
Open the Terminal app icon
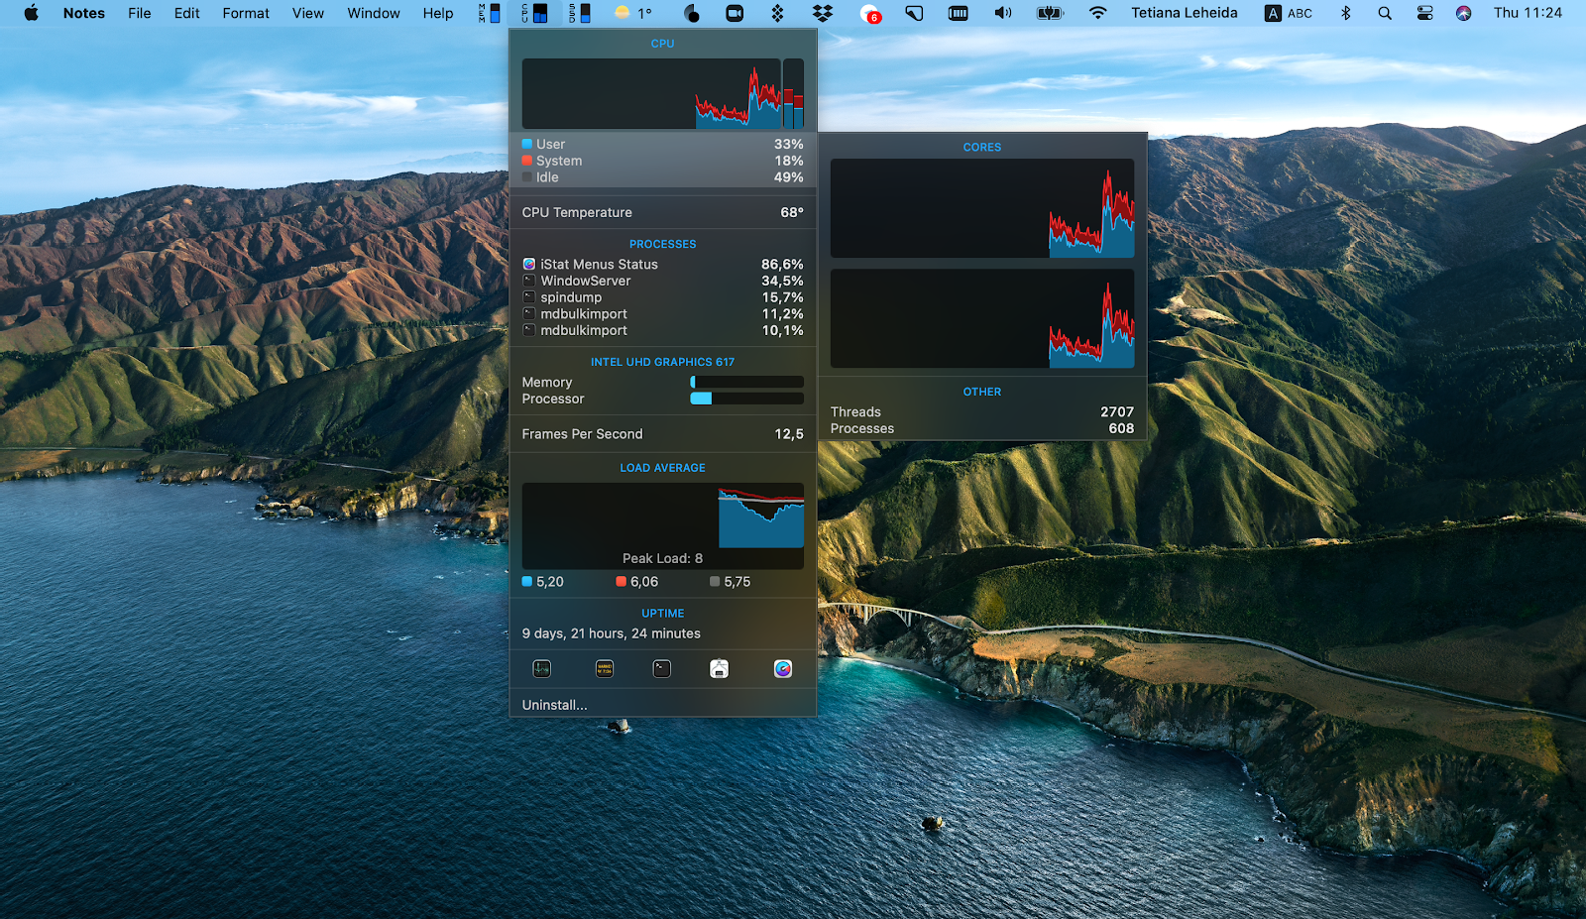pos(662,669)
